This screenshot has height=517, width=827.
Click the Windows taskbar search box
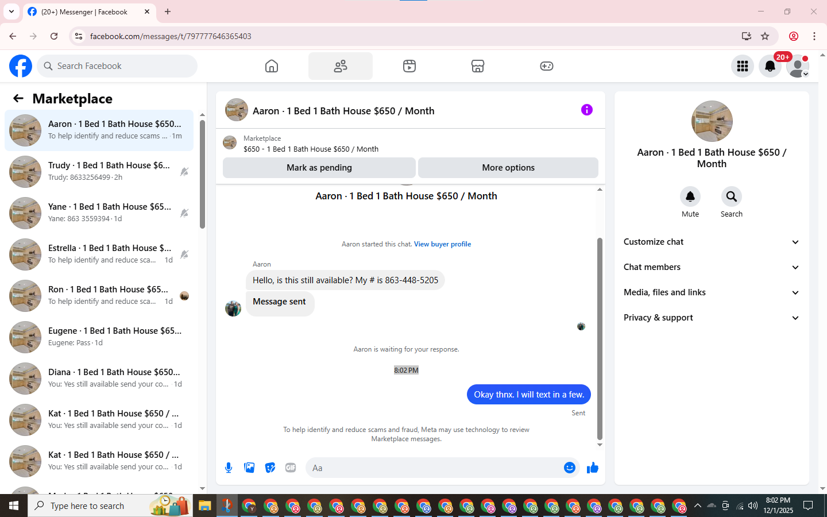coord(110,506)
